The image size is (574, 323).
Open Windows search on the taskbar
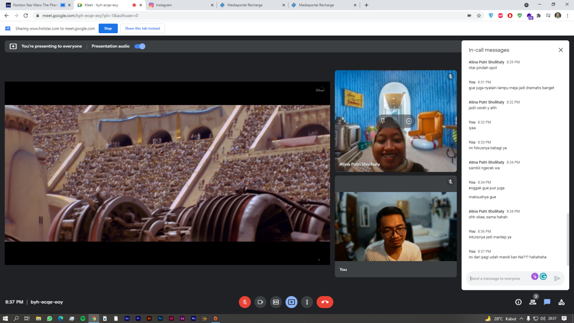[x=16, y=319]
